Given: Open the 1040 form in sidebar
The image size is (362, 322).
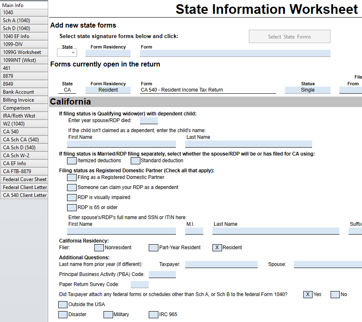Looking at the screenshot, I should click(x=24, y=13).
